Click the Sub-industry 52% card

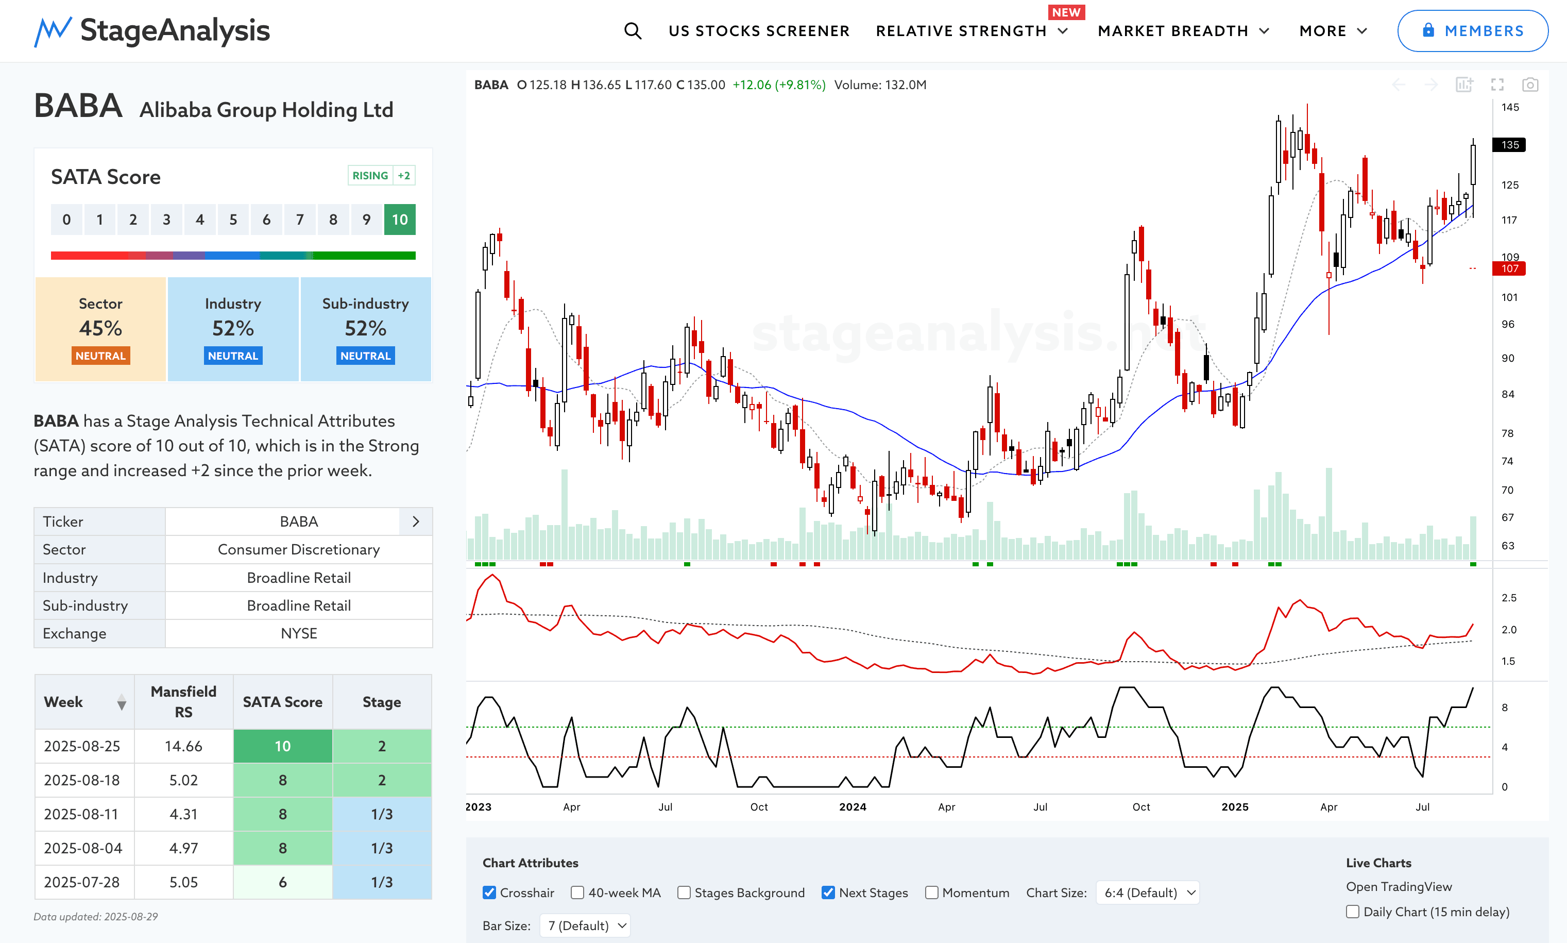click(x=366, y=329)
